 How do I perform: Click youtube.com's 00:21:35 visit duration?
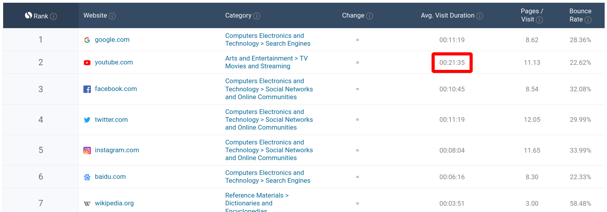point(452,62)
